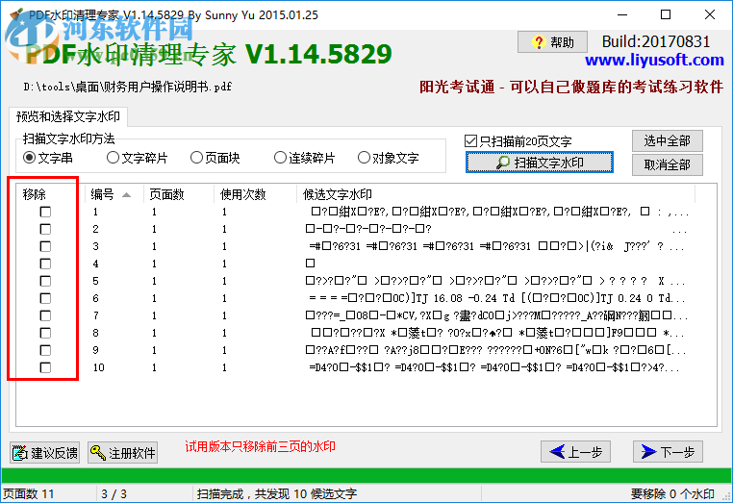Image resolution: width=733 pixels, height=503 pixels.
Task: Tick the remove checkbox for row 9
Action: [x=45, y=350]
